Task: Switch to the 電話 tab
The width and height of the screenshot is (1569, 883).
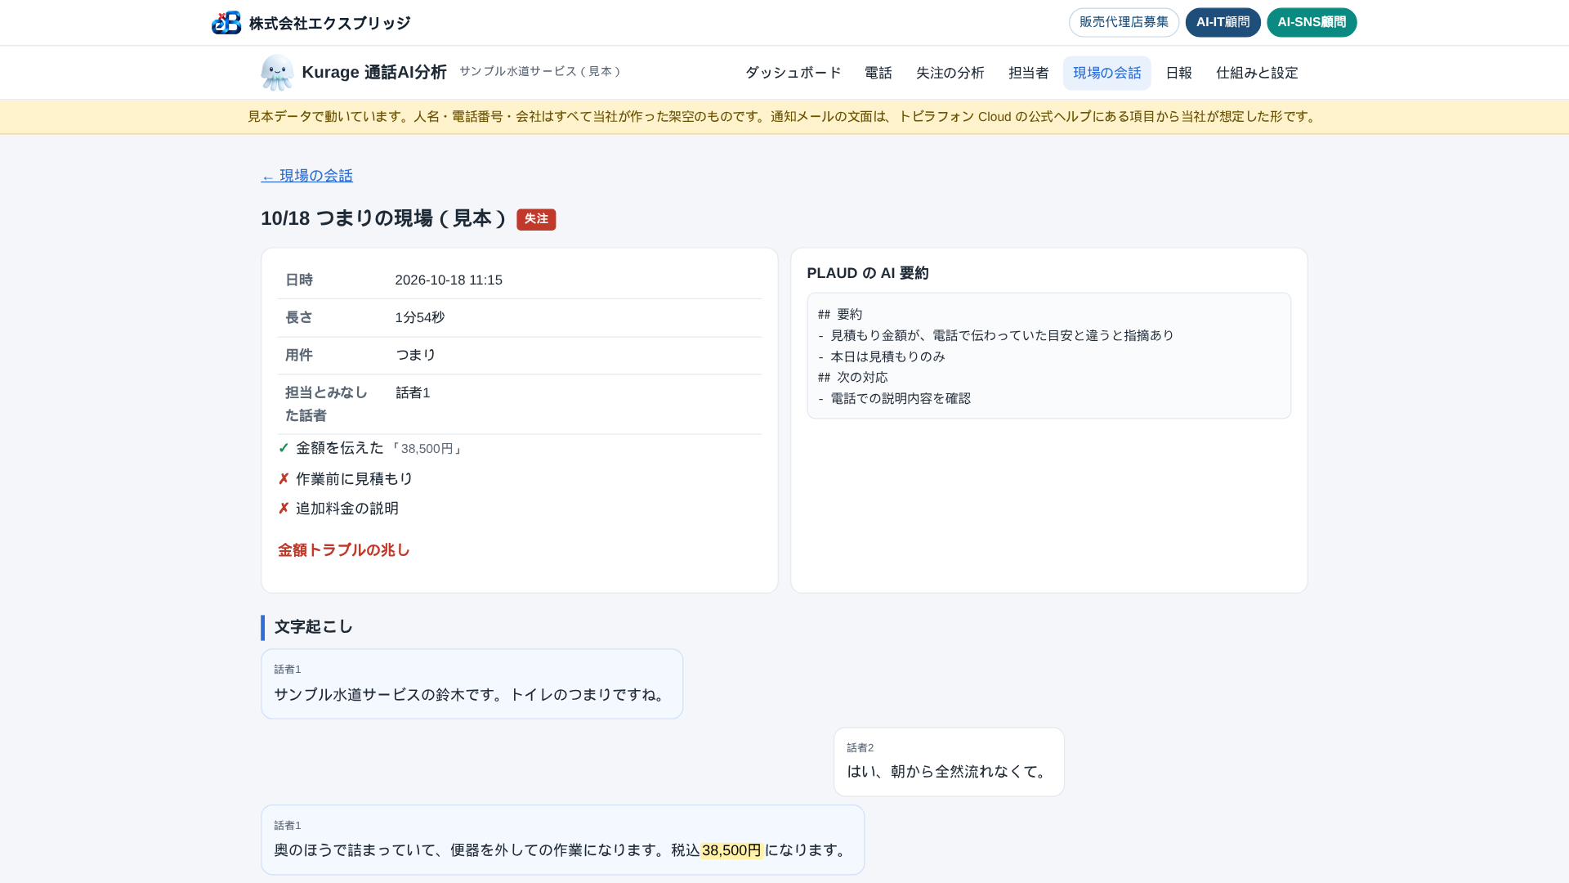Action: 878,73
